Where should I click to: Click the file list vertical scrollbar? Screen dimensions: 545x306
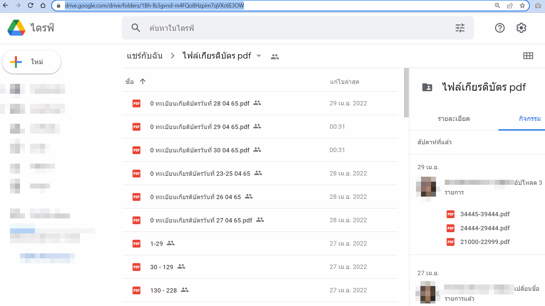[x=406, y=93]
